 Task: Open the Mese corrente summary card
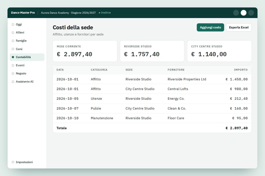click(x=85, y=51)
